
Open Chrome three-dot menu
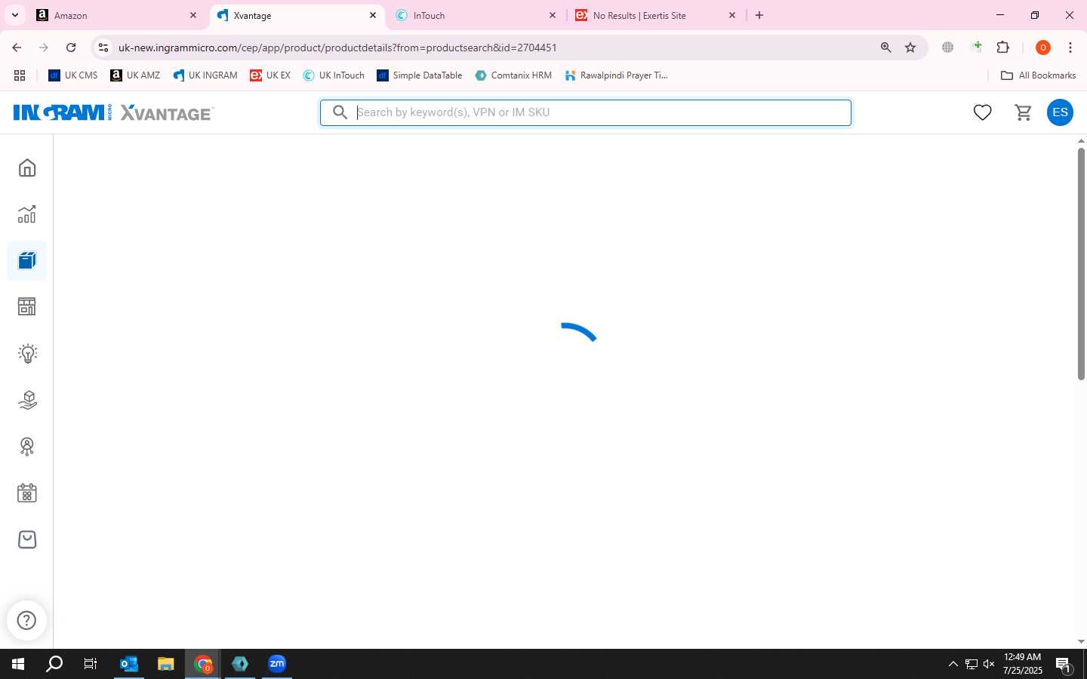1070,48
